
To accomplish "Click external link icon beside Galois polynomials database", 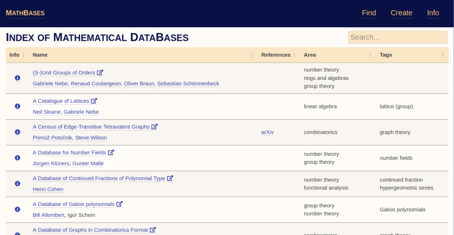I will [x=120, y=204].
